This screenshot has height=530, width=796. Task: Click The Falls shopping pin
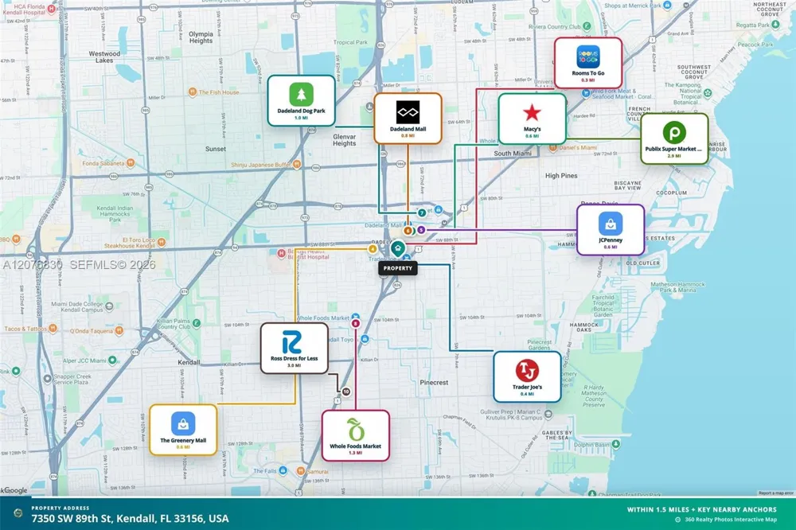point(283,470)
